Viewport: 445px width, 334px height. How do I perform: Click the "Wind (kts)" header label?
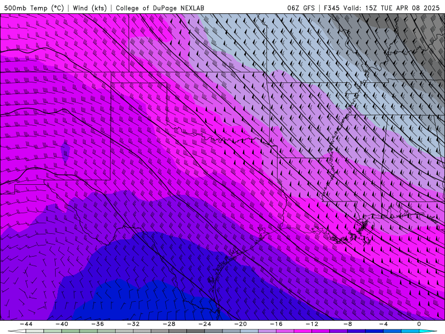pos(90,8)
